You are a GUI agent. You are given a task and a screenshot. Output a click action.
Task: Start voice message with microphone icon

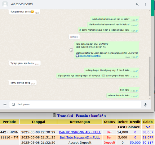point(145,105)
